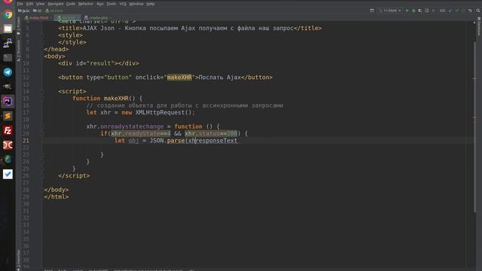
Task: Open the File menu
Action: [20, 4]
